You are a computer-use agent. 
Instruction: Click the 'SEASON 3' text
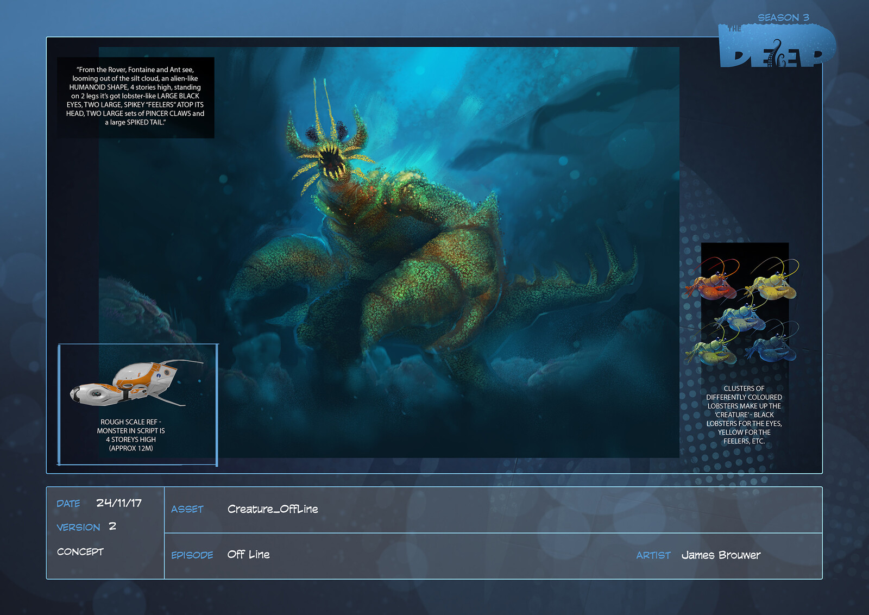coord(783,17)
